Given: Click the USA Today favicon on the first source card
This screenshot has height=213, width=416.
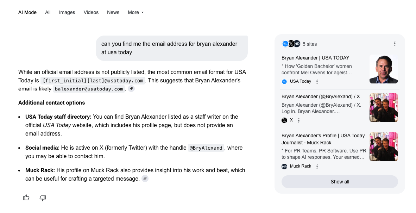Looking at the screenshot, I should coord(284,81).
